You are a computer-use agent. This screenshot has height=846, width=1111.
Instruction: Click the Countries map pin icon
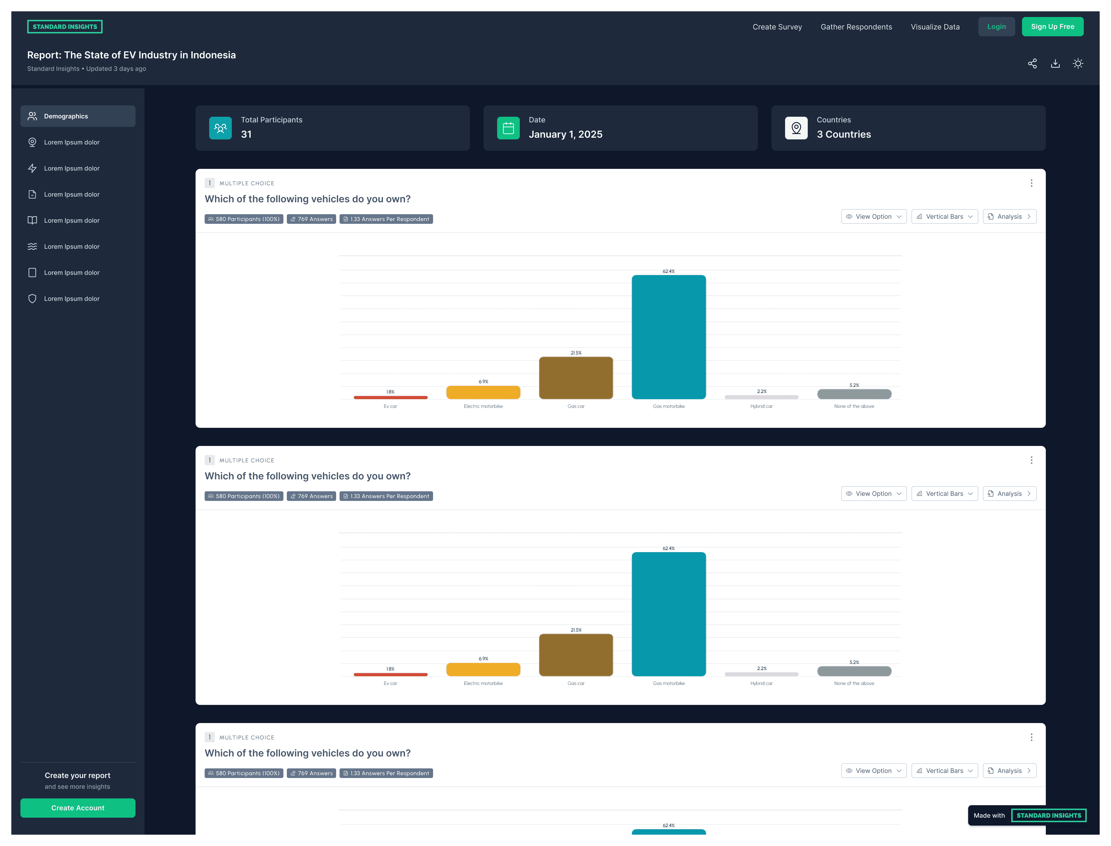[796, 128]
